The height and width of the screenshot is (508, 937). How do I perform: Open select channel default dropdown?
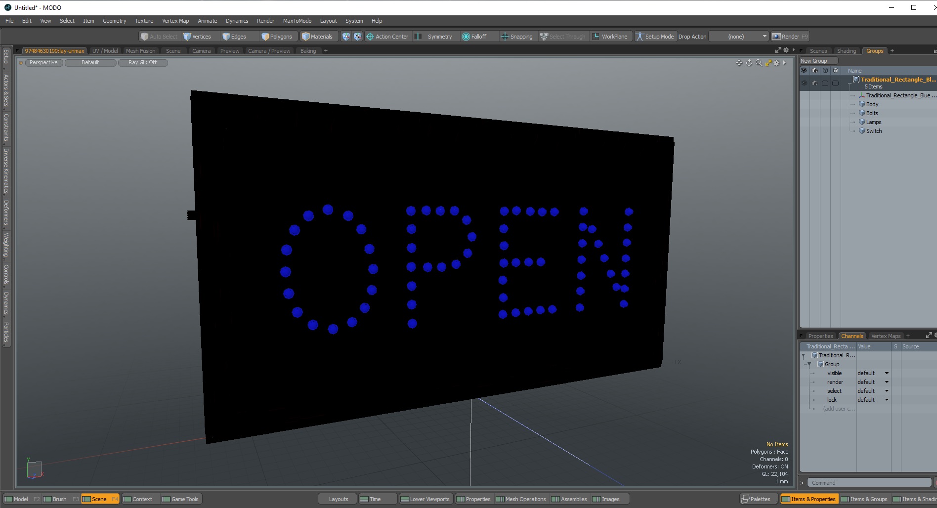tap(873, 391)
